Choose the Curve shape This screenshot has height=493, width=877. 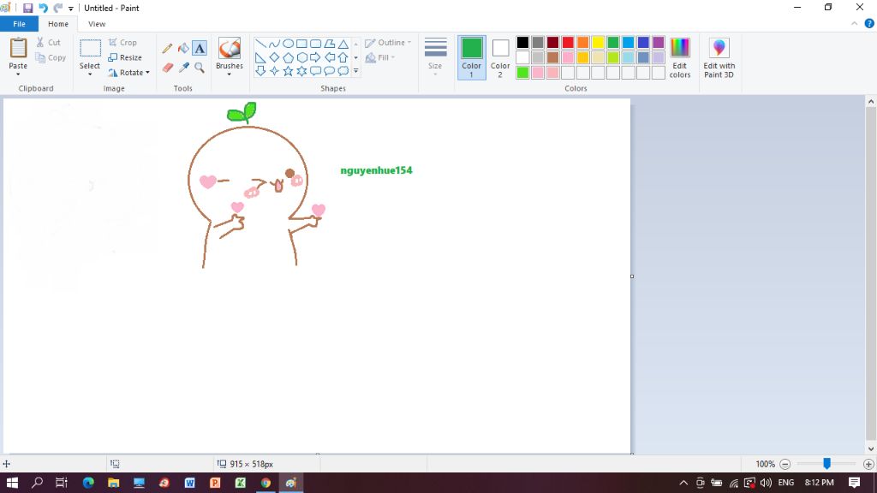click(x=274, y=44)
